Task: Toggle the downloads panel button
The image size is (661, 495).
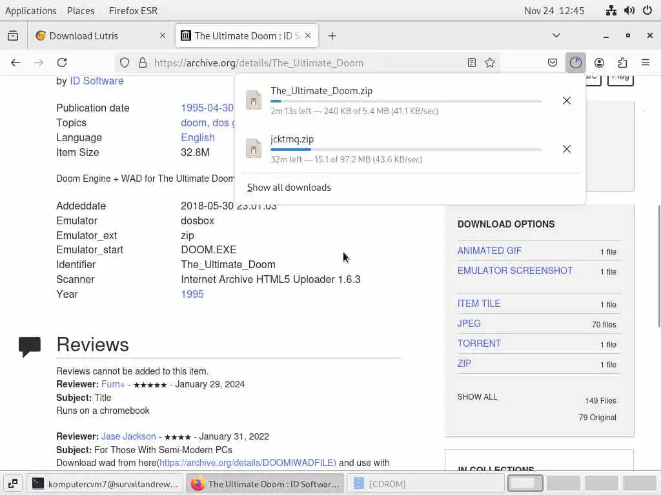Action: [x=575, y=63]
